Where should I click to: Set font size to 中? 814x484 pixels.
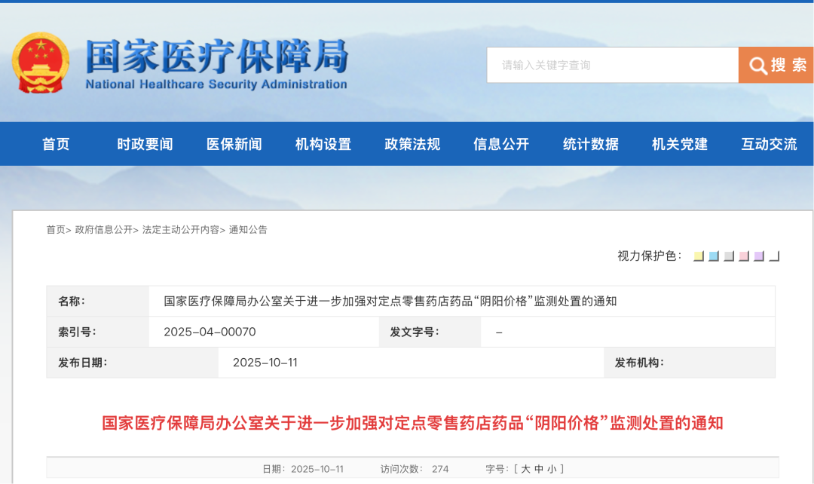click(538, 469)
